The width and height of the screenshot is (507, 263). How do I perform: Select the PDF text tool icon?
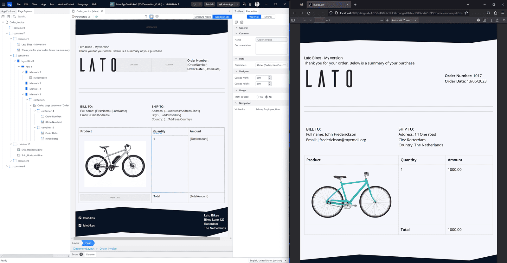(491, 20)
